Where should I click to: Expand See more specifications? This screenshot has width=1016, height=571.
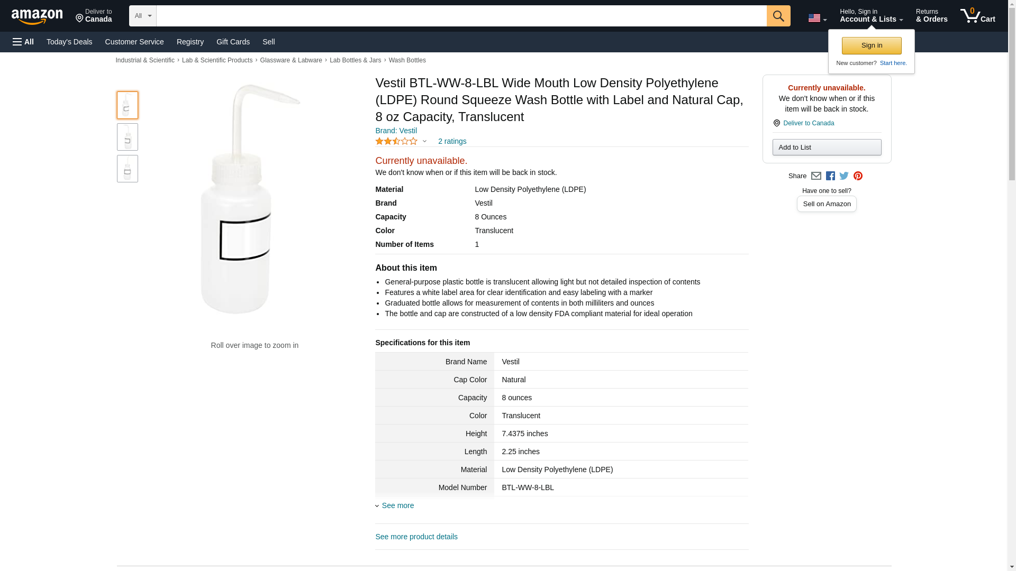397,505
